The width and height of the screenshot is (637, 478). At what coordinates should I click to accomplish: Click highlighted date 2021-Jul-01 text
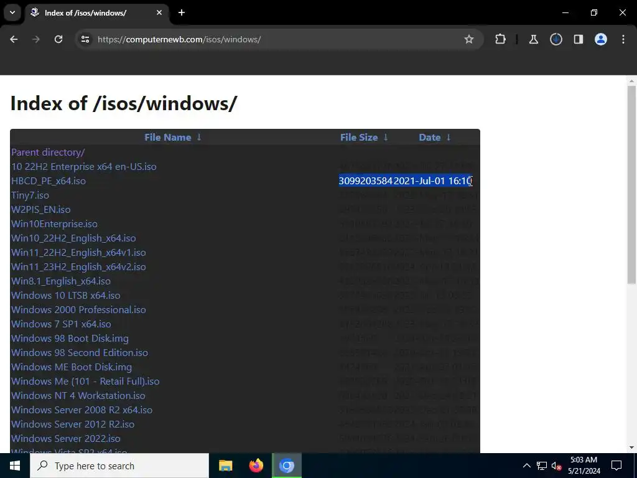(420, 181)
